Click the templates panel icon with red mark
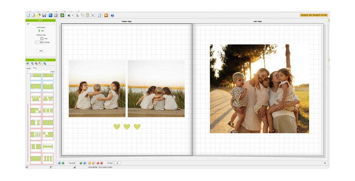355x181 pixels. coord(36,64)
